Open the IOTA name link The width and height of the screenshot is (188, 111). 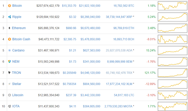(x=16, y=106)
